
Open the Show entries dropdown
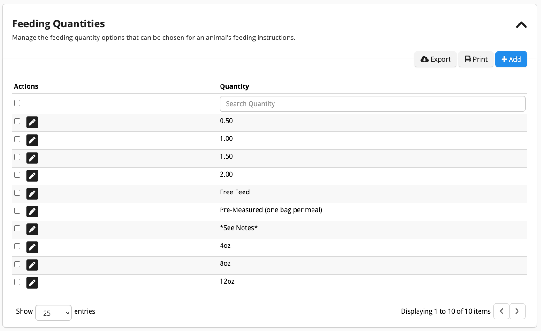pos(53,313)
